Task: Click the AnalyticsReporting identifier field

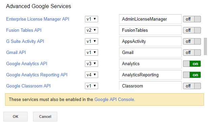Action: (150, 75)
